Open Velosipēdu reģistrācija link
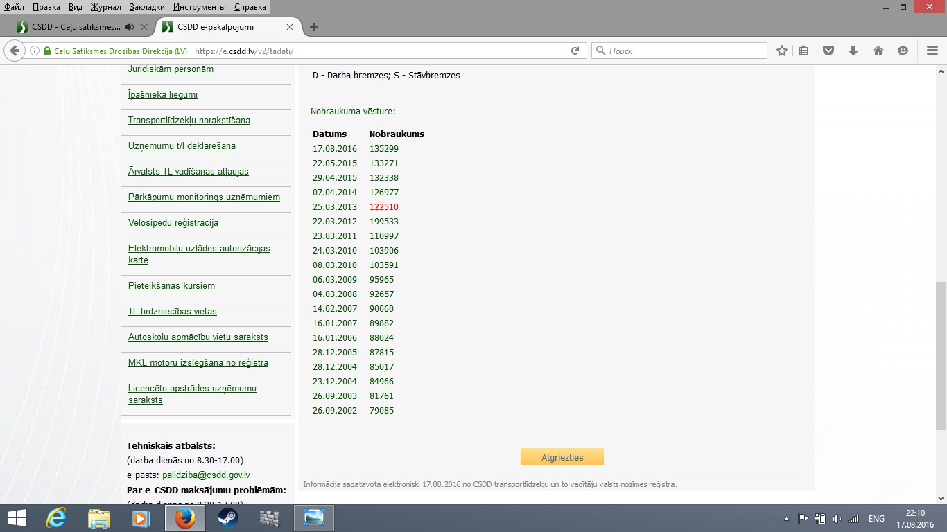947x532 pixels. pos(173,223)
